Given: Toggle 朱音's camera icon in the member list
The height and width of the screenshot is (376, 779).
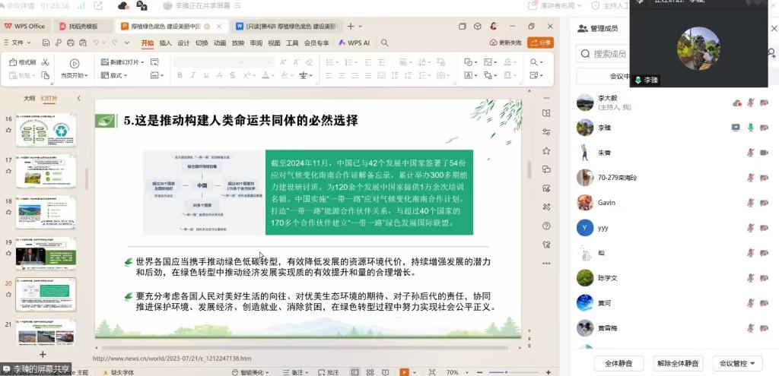Looking at the screenshot, I should (763, 153).
